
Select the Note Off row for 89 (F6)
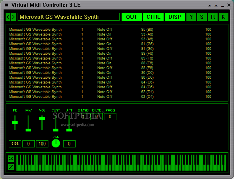[x=110, y=58]
